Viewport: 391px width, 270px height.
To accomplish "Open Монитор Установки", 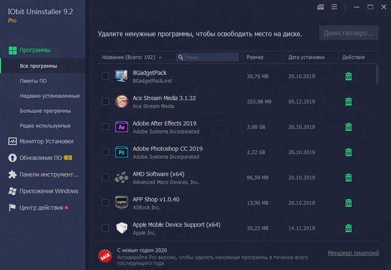I will (x=46, y=141).
